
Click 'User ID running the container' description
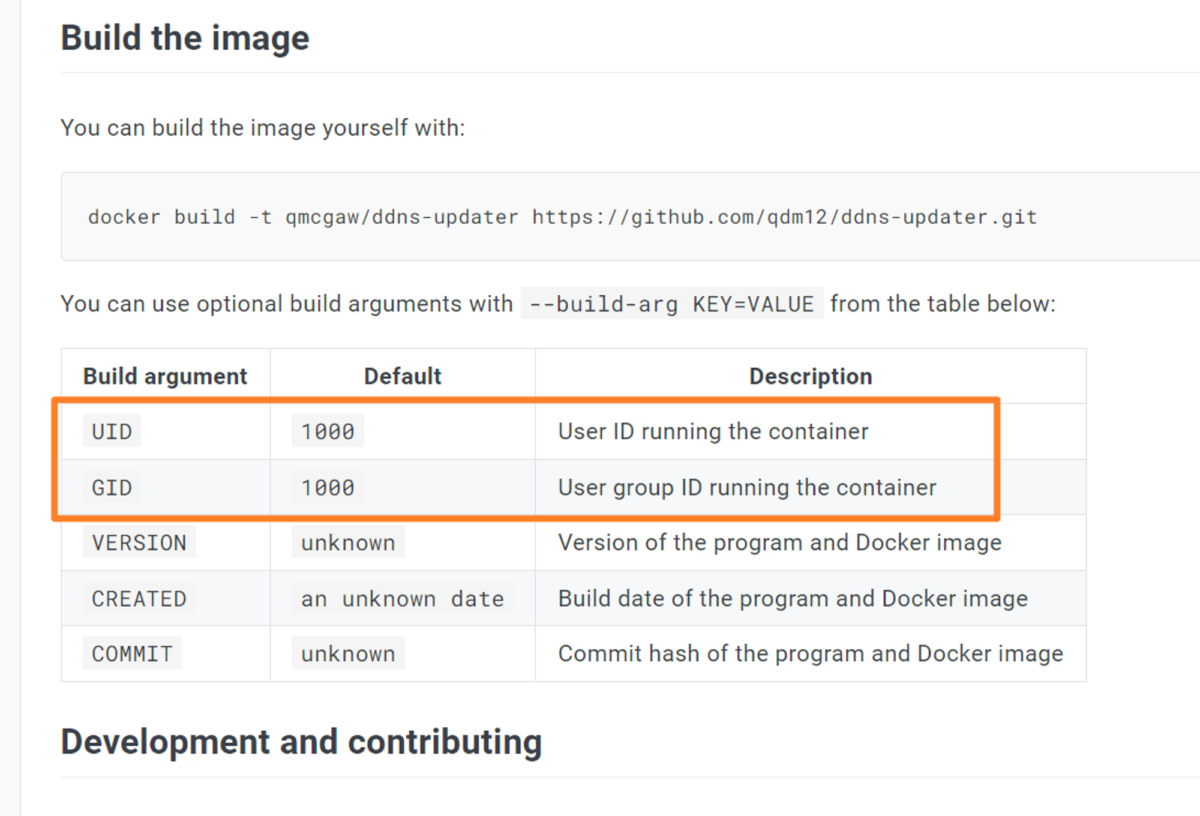click(713, 431)
